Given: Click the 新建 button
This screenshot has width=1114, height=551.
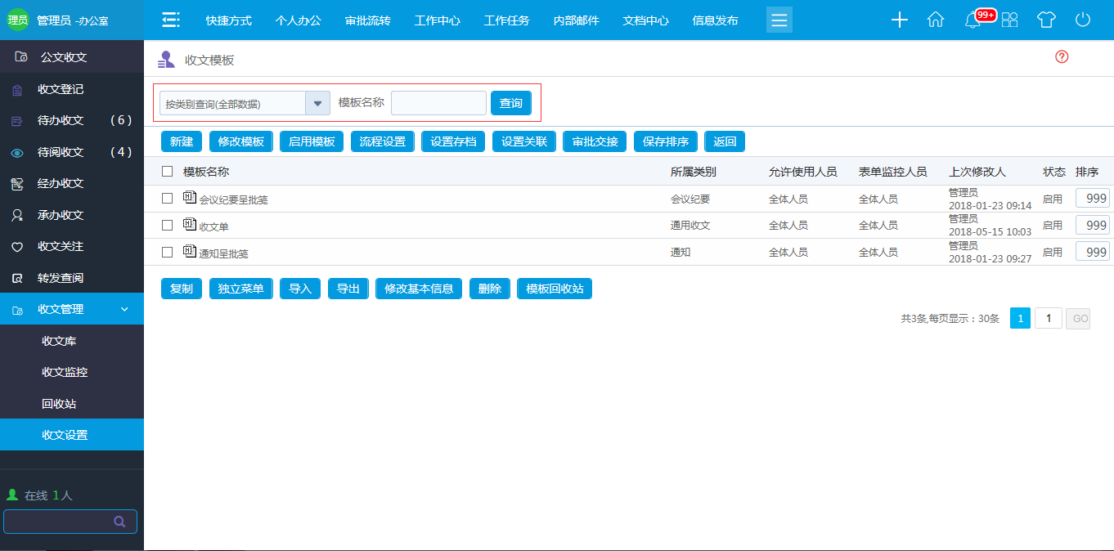Looking at the screenshot, I should point(181,141).
